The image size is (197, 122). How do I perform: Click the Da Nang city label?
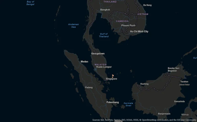click(x=147, y=5)
